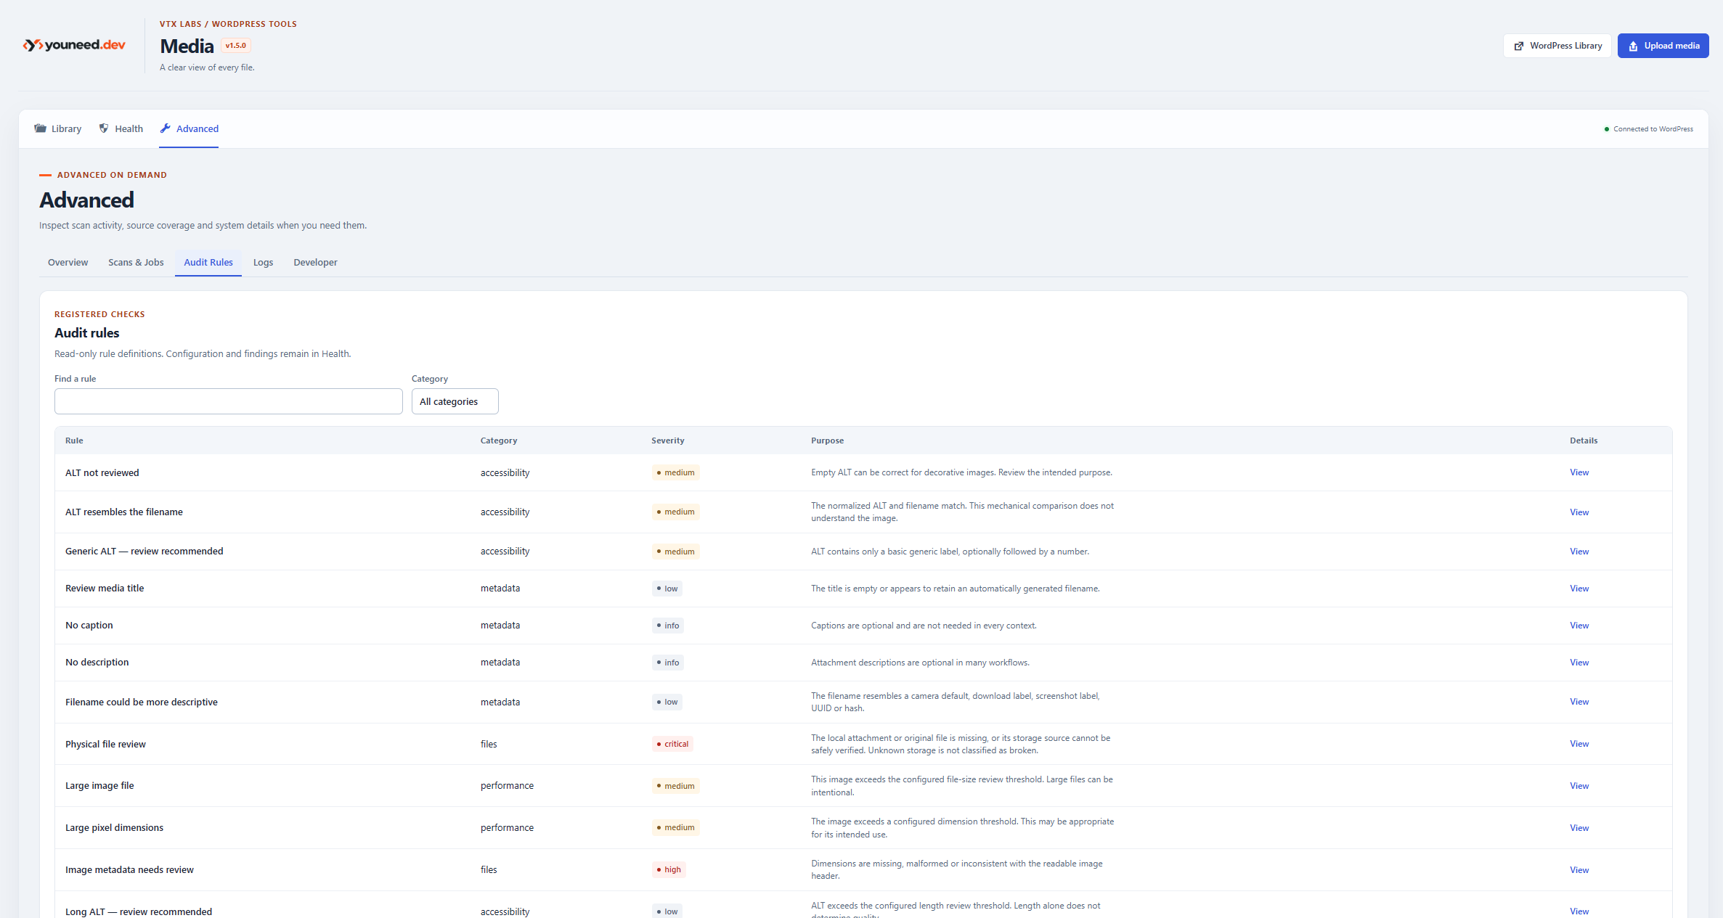Click the upload icon in Upload media
The width and height of the screenshot is (1723, 918).
coord(1633,46)
